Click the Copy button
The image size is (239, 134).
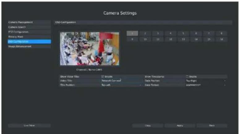tap(148, 126)
